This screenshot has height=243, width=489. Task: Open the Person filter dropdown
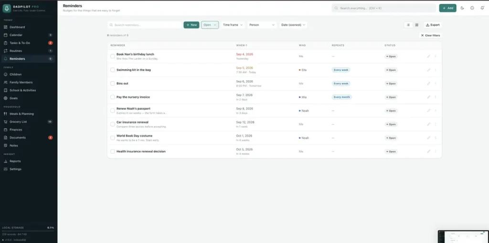coord(262,25)
